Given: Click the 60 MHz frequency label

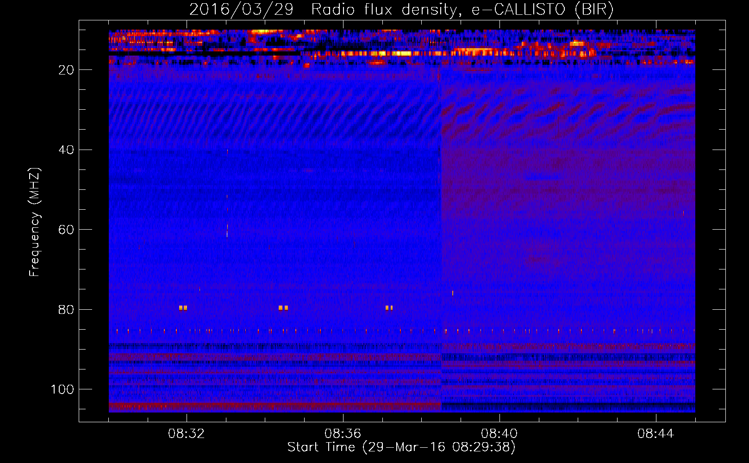Looking at the screenshot, I should (x=67, y=230).
